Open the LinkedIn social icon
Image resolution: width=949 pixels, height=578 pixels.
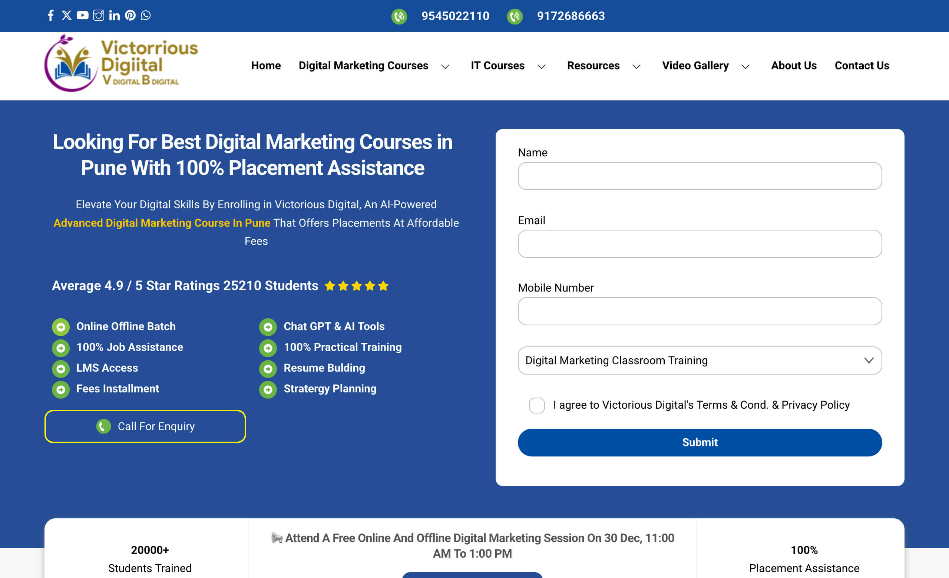click(115, 16)
